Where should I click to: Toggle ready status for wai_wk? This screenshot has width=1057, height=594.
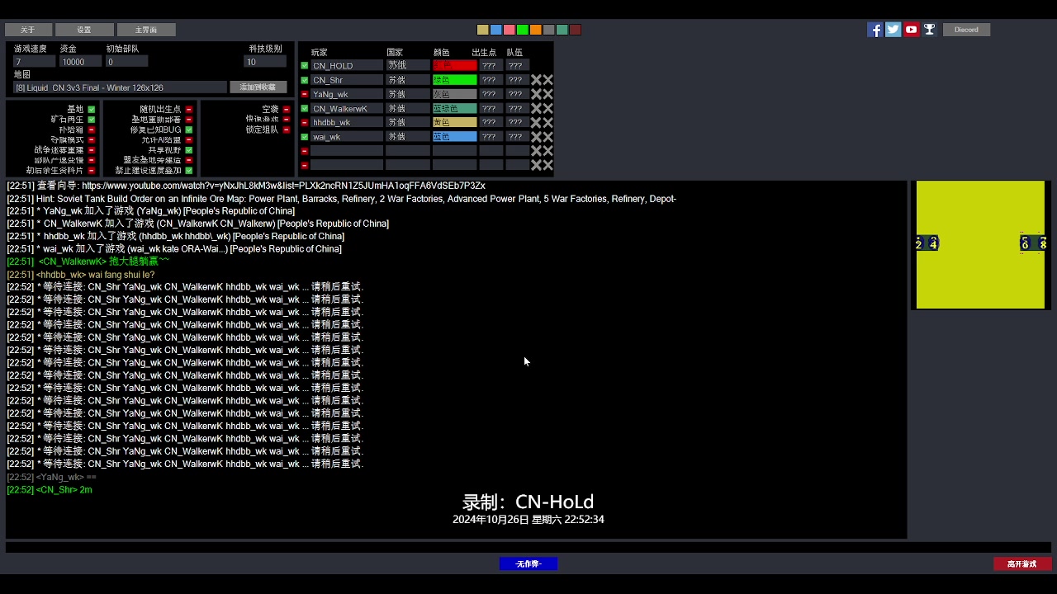tap(305, 137)
